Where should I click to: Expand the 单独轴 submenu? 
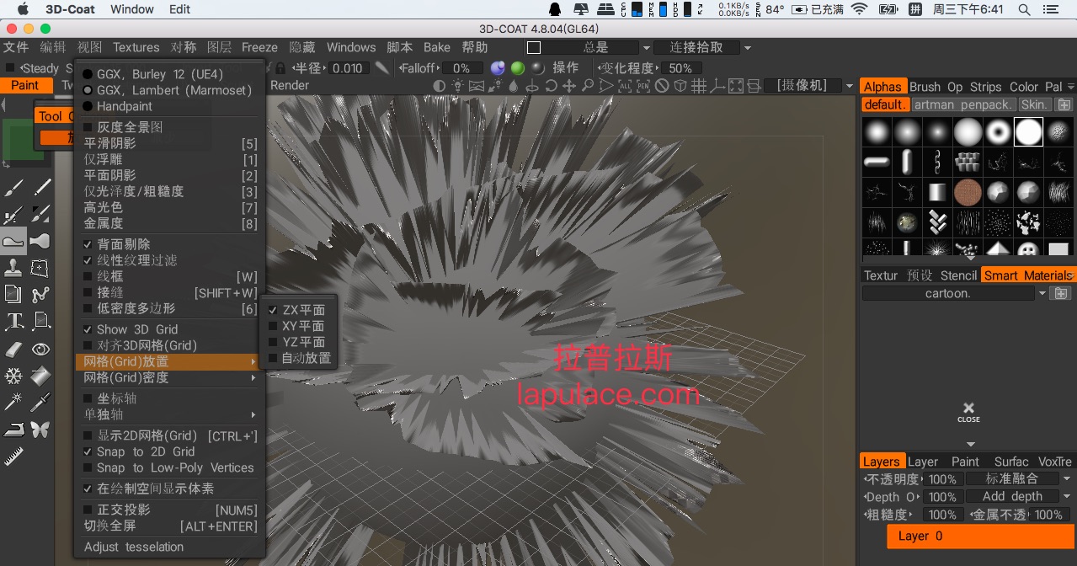(170, 414)
